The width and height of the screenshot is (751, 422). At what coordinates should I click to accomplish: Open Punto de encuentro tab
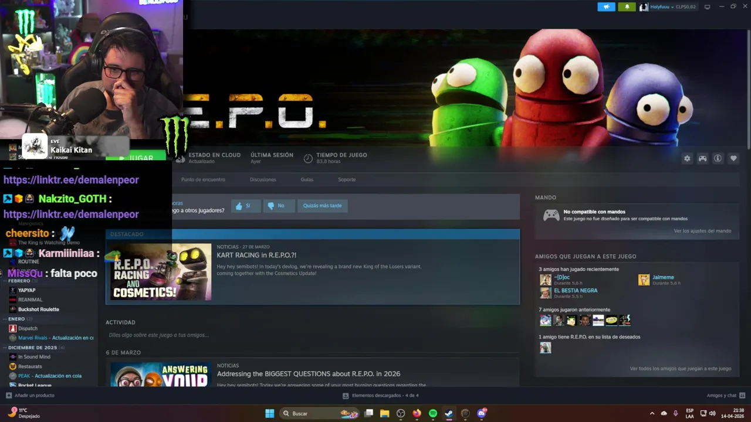(x=203, y=179)
